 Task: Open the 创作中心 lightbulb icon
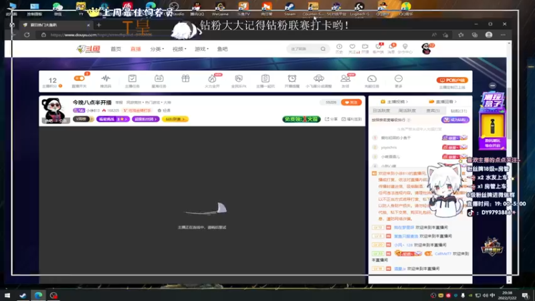[x=405, y=48]
